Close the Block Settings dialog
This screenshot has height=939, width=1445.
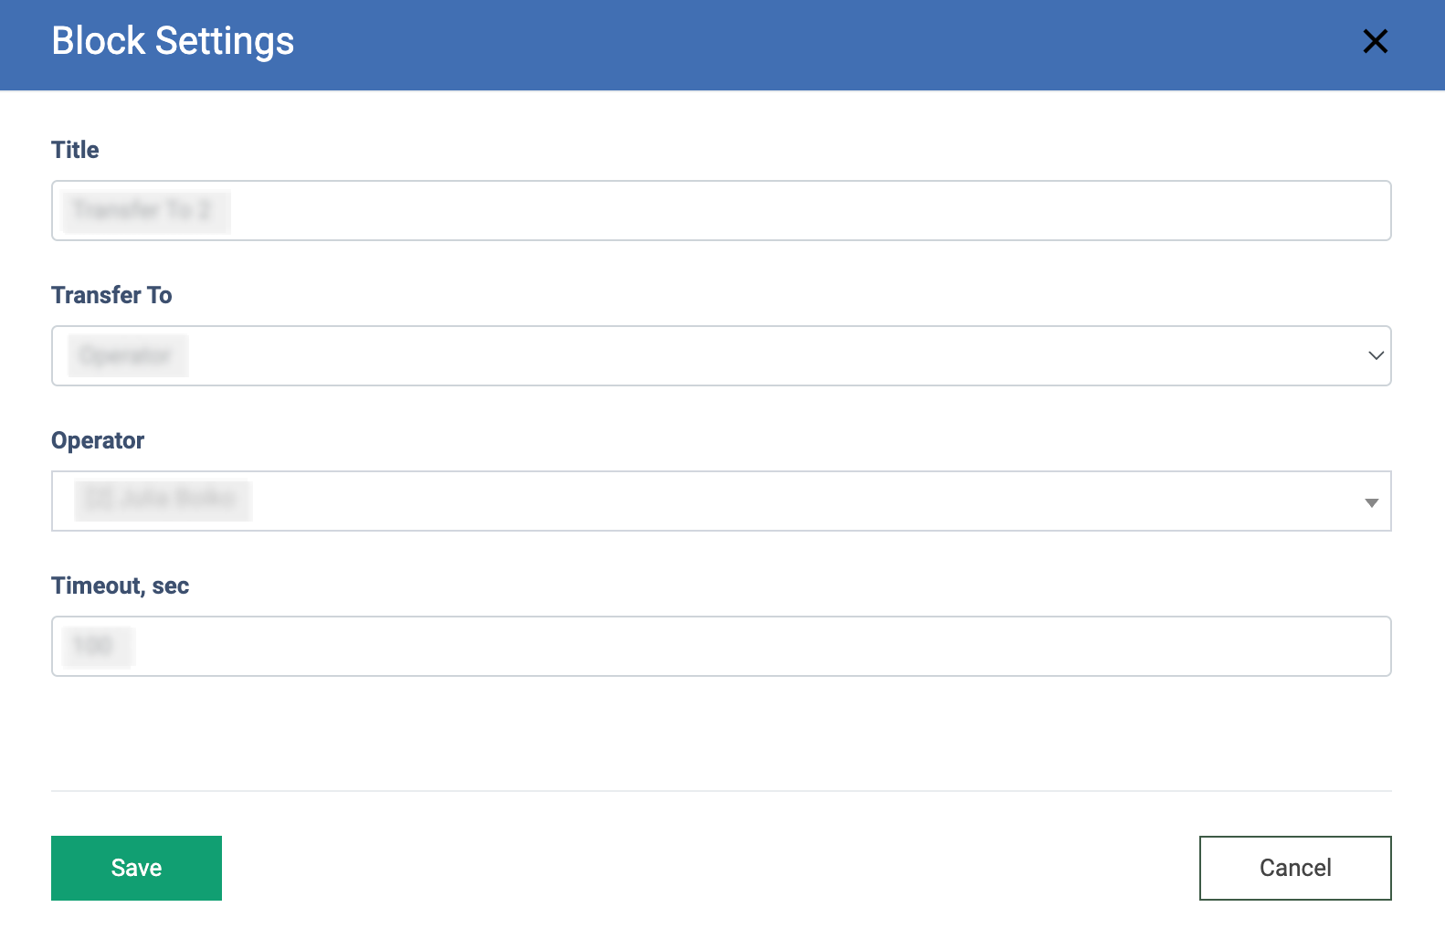click(x=1375, y=41)
